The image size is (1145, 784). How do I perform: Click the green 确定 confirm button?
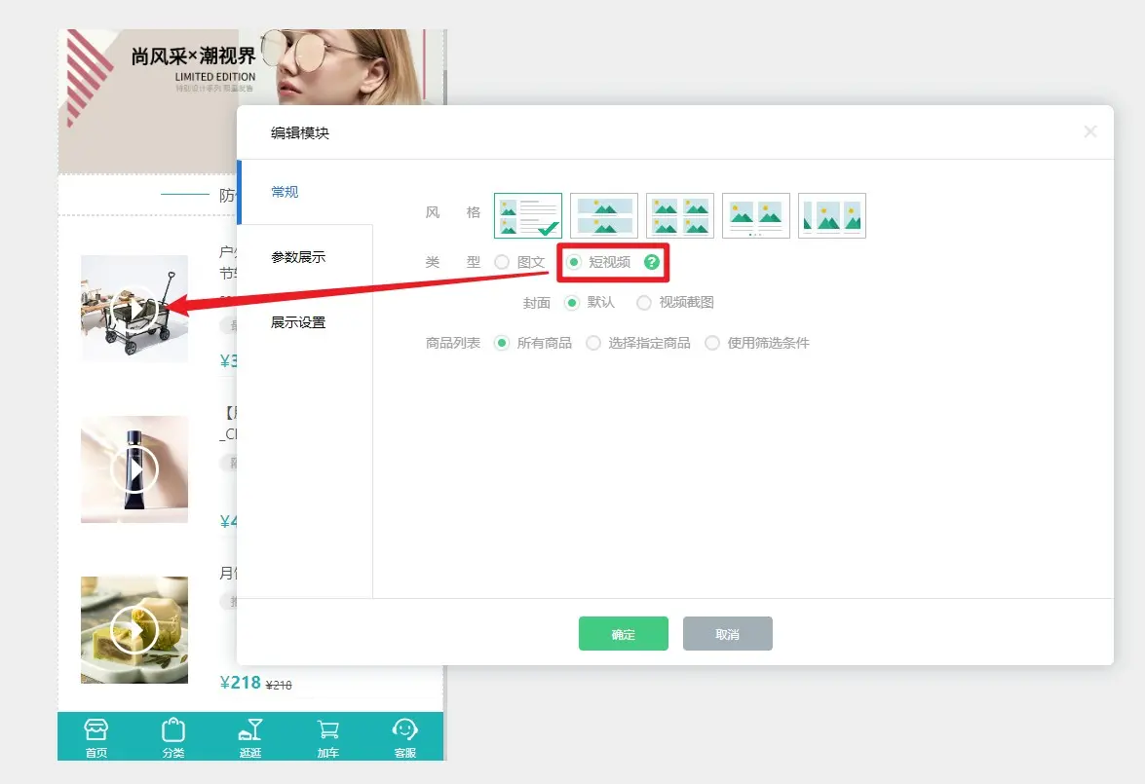(x=623, y=634)
